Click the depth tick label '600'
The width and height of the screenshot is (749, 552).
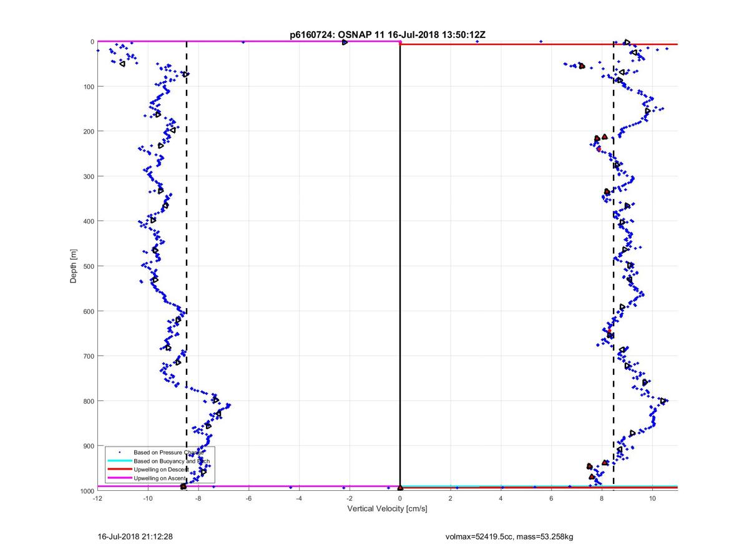click(x=89, y=311)
